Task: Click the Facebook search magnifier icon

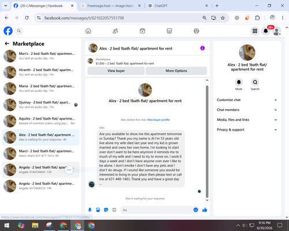Action: pos(19,31)
